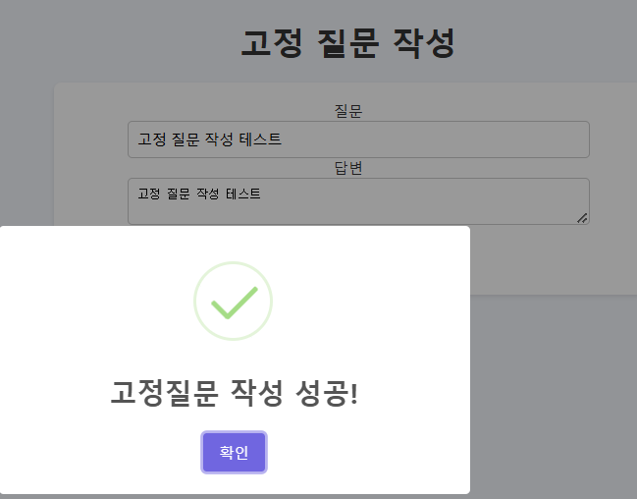Confirm the success dialog with 확인 button
637x499 pixels.
coord(234,452)
